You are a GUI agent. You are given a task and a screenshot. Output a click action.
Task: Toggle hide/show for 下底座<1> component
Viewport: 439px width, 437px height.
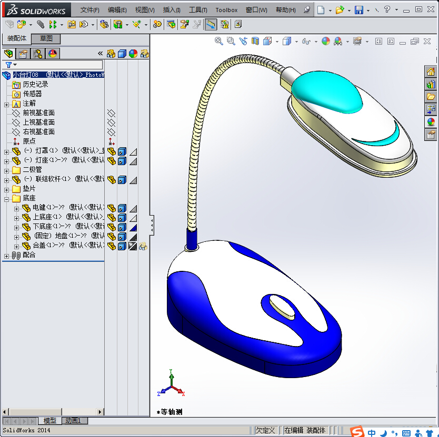(112, 227)
